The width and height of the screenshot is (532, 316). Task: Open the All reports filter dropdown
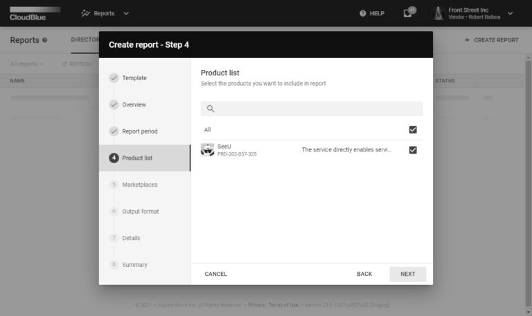tap(26, 64)
